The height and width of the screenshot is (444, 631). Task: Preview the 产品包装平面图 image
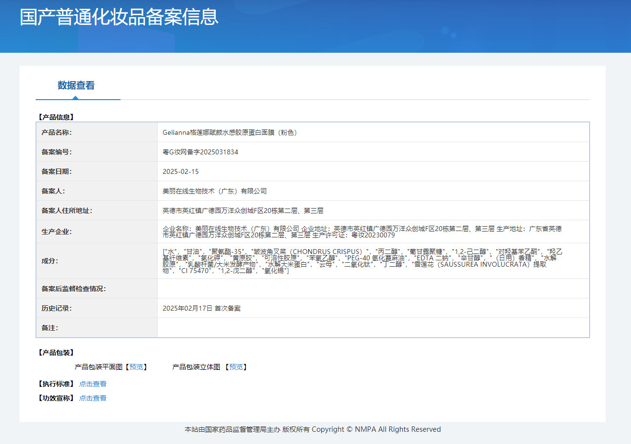click(x=136, y=367)
